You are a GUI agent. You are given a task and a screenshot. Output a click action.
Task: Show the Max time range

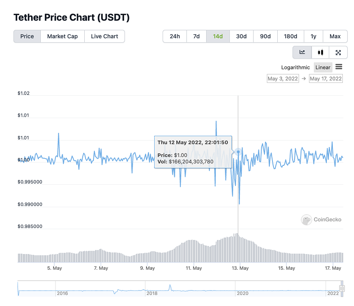click(335, 36)
